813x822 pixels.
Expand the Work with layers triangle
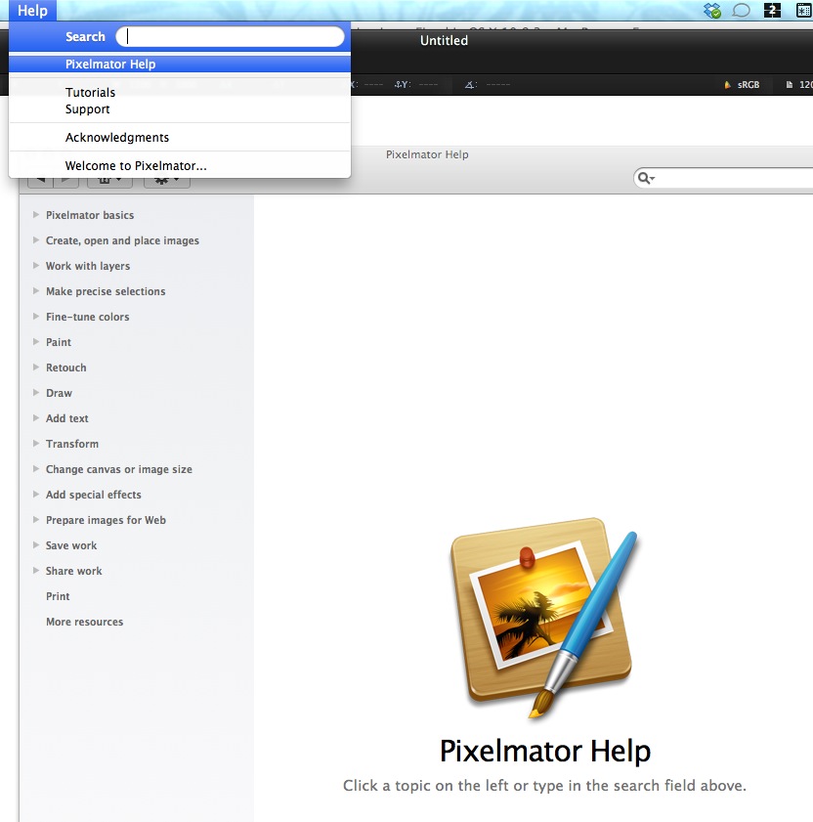pos(35,265)
